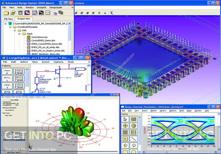Select the R resistor component in schematic palette
The width and height of the screenshot is (221, 154).
pos(7,71)
